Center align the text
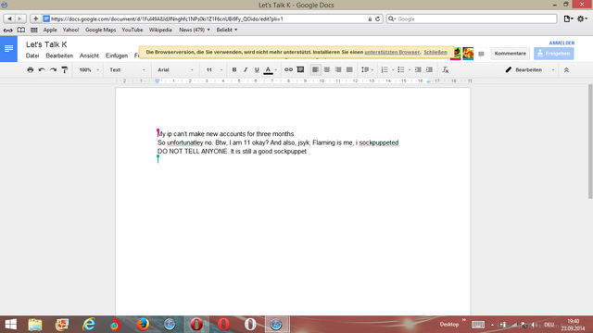This screenshot has height=333, width=593. (327, 70)
